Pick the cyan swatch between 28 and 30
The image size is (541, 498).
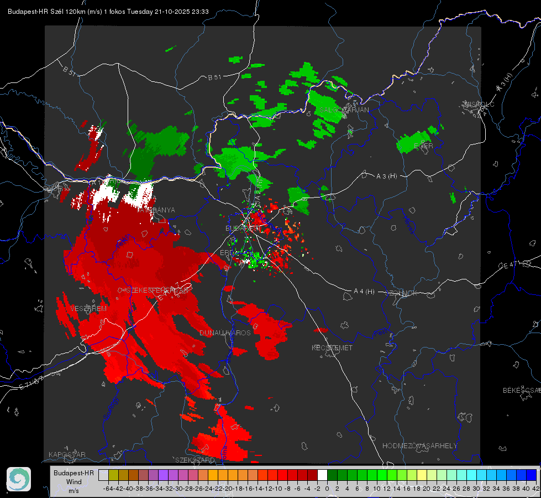pos(472,475)
